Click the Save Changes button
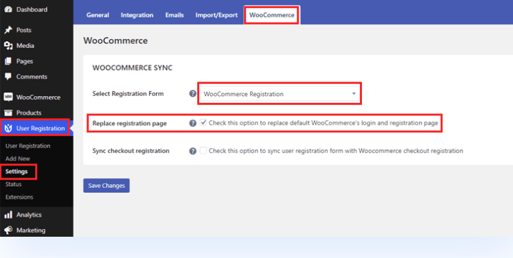The width and height of the screenshot is (513, 258). 106,185
